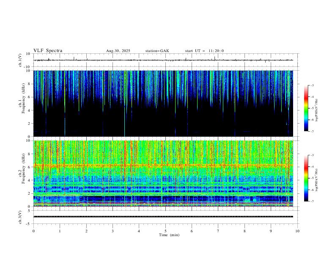Click the "ch.1(V)" axis label
The image size is (335, 259).
(20, 60)
